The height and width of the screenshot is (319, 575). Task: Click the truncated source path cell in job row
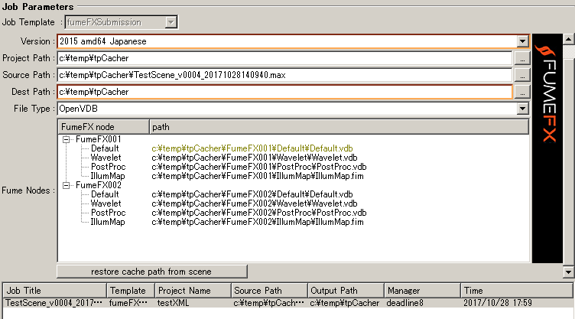click(269, 303)
